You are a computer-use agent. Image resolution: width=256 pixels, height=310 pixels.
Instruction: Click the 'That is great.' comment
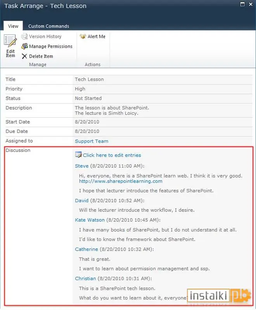click(x=95, y=259)
